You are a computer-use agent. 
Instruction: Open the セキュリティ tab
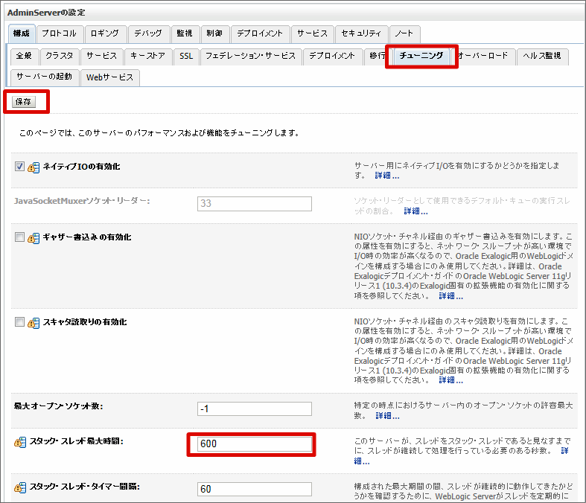pyautogui.click(x=361, y=33)
